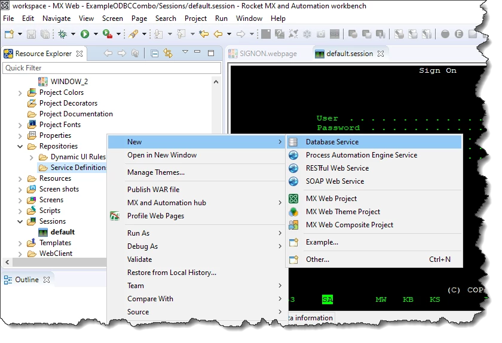502x343 pixels.
Task: Switch to the SIGNON.webpage tab
Action: coord(268,54)
